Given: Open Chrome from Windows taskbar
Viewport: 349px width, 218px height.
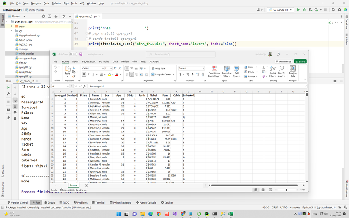Looking at the screenshot, I should pos(159,214).
